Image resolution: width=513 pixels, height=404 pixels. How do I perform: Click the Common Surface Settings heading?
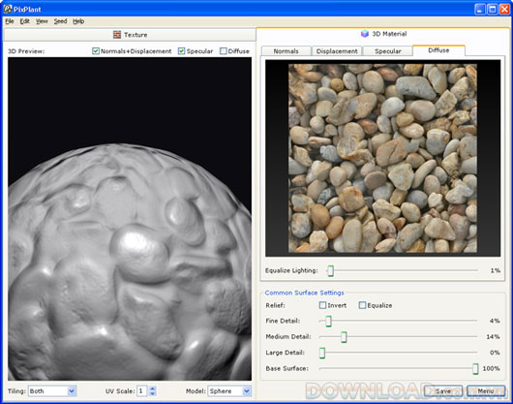click(304, 293)
